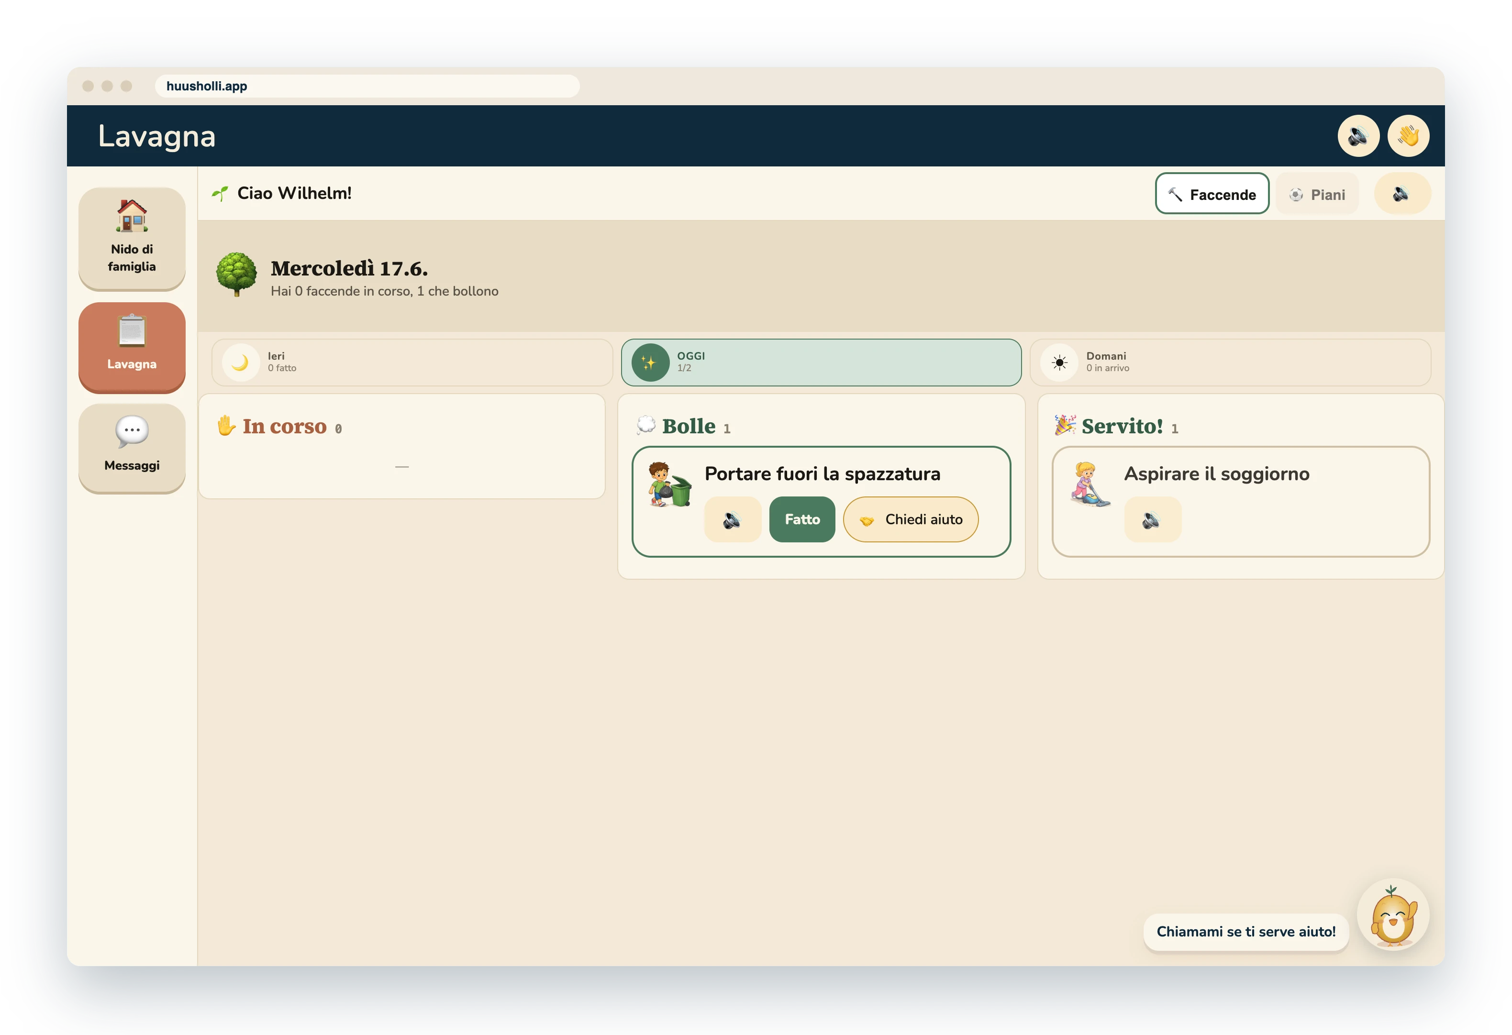Mark the spazzatura task as Fatto
The width and height of the screenshot is (1512, 1035).
[802, 519]
